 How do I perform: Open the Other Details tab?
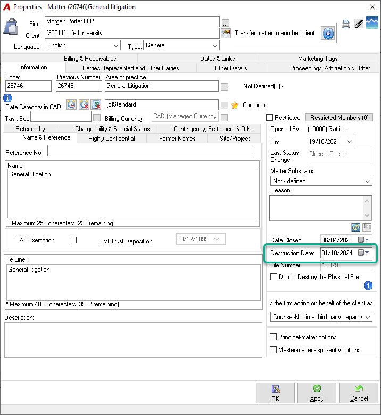tap(230, 68)
